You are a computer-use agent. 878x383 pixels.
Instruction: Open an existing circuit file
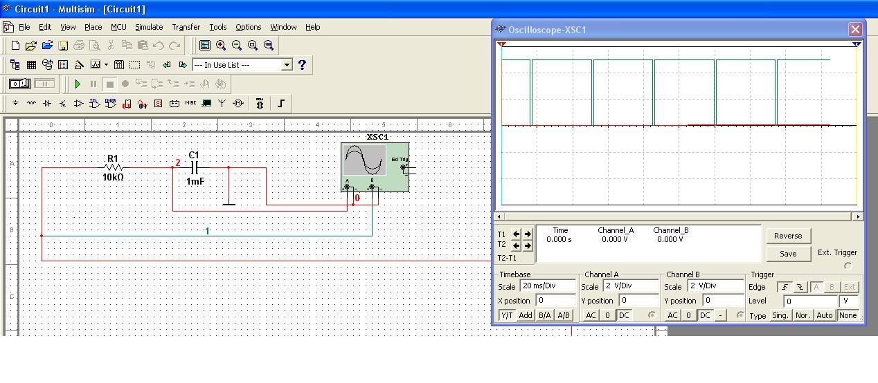pyautogui.click(x=31, y=46)
